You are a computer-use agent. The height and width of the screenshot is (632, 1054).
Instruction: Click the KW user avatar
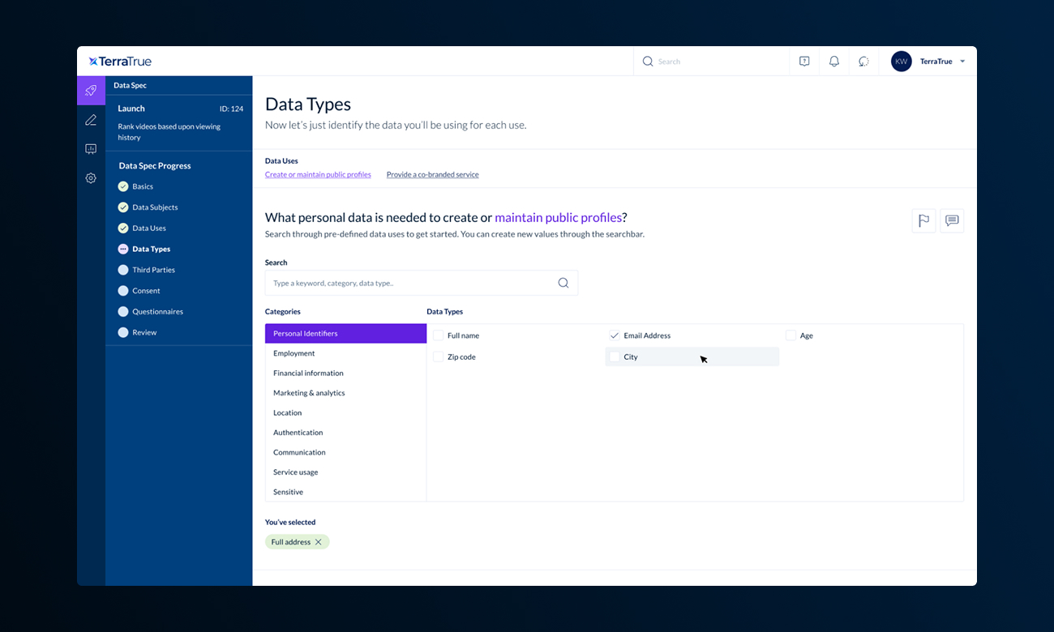click(902, 62)
